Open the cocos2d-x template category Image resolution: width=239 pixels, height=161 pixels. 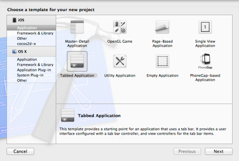26,43
